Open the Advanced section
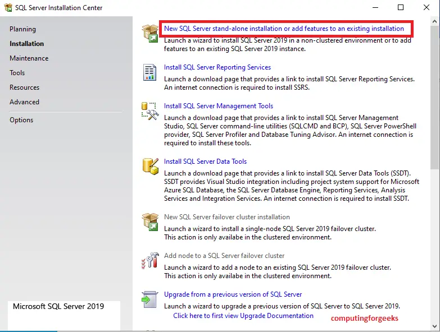Screen dimensions: 440x332 24,102
